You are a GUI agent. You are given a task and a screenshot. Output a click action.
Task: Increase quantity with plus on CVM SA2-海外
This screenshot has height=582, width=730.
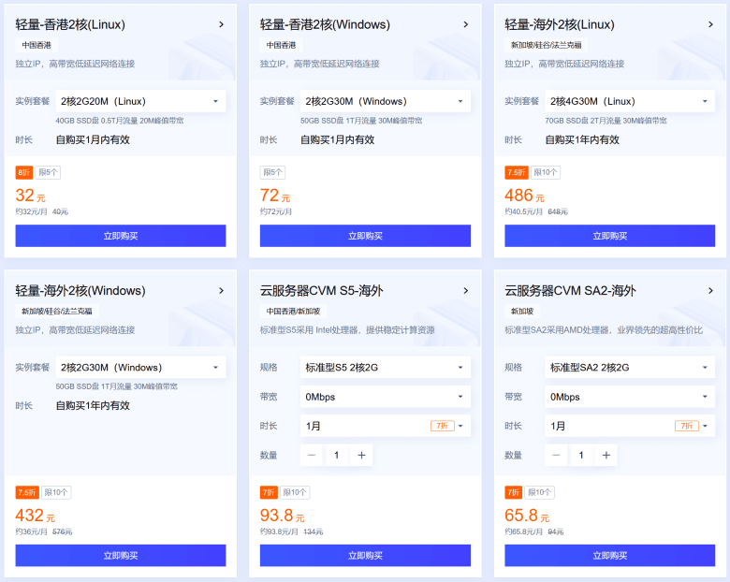coord(606,455)
